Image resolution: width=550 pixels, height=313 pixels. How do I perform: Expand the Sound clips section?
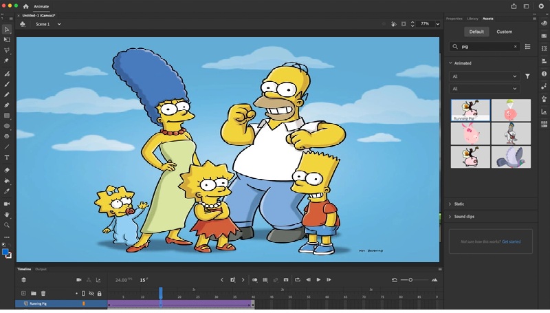click(450, 217)
